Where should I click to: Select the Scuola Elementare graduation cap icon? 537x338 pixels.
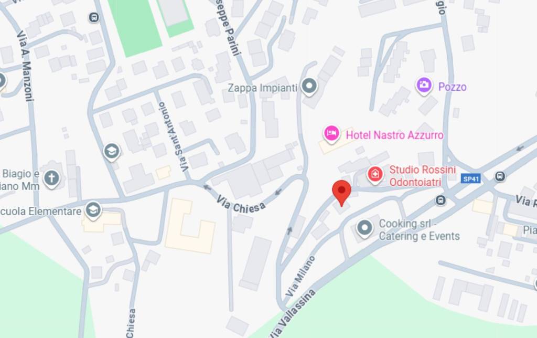tap(93, 210)
